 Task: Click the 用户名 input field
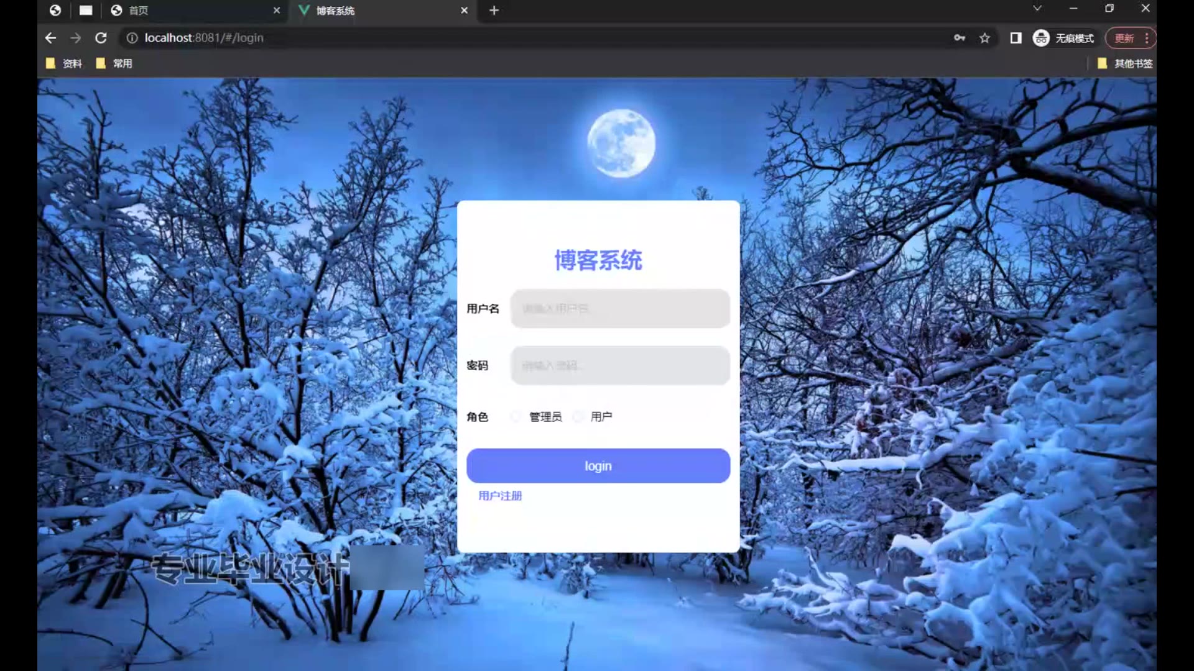pos(620,309)
